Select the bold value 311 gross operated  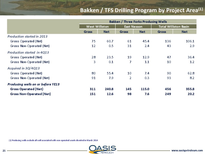(93, 89)
